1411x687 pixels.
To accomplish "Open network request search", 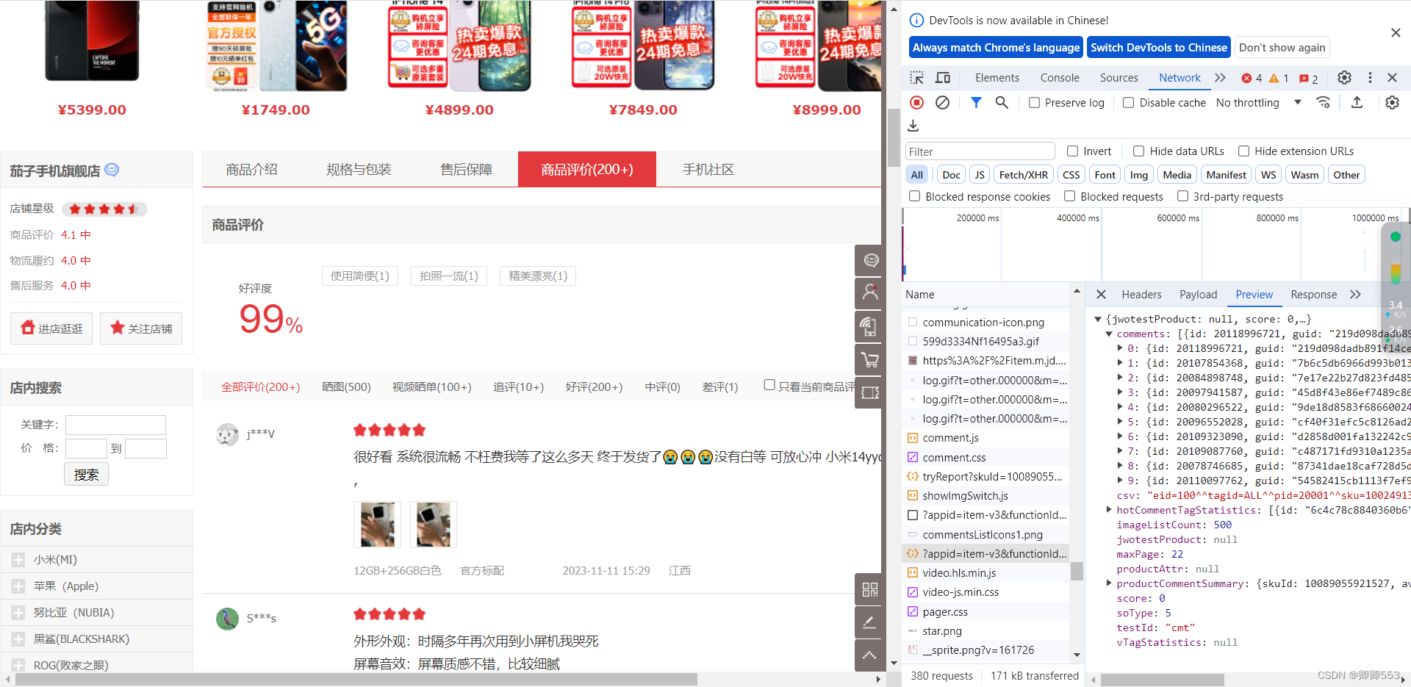I will tap(1002, 102).
